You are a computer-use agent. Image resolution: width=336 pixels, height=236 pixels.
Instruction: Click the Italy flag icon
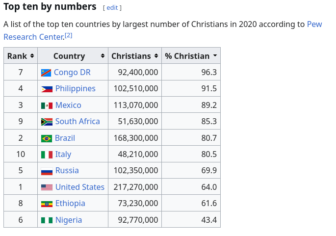(47, 155)
